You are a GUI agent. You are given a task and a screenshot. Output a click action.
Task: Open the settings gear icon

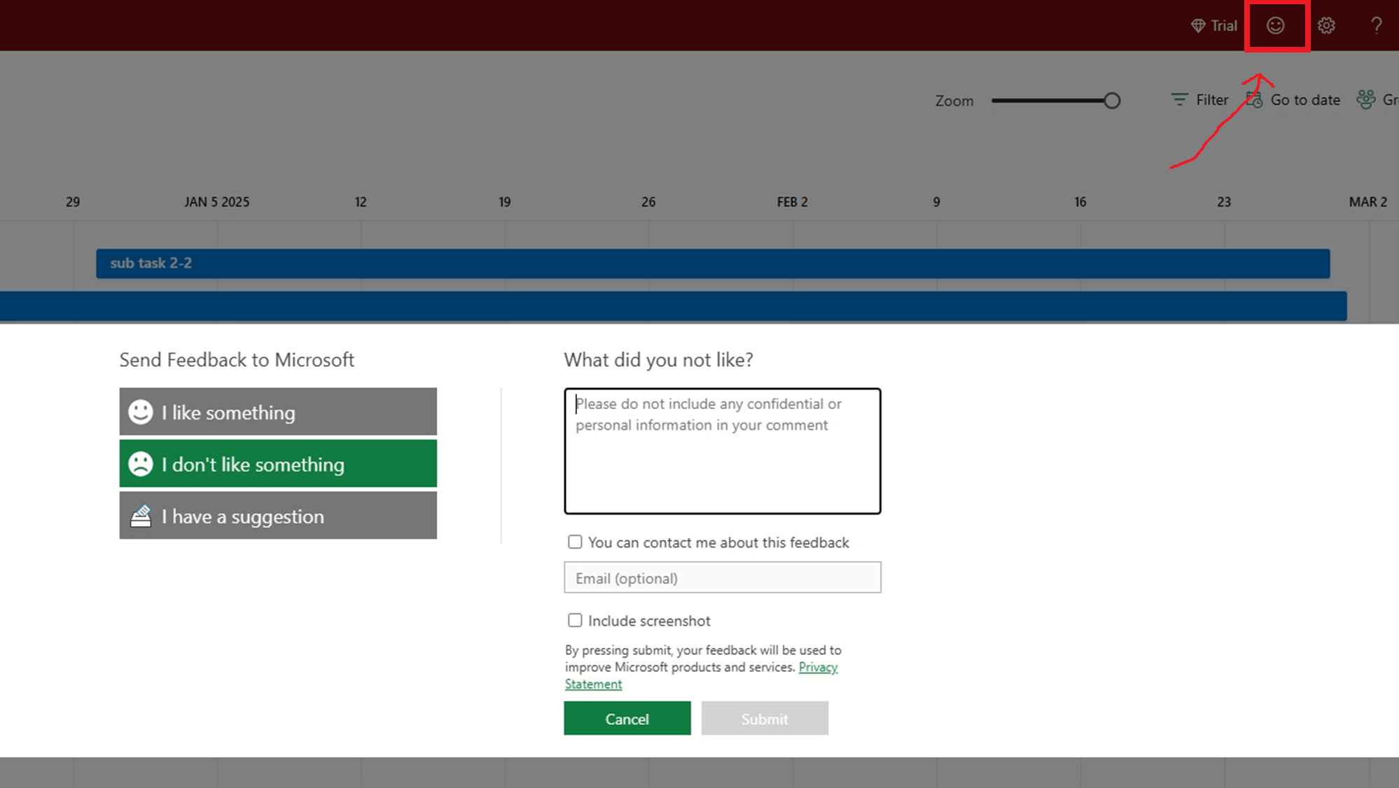(x=1326, y=26)
